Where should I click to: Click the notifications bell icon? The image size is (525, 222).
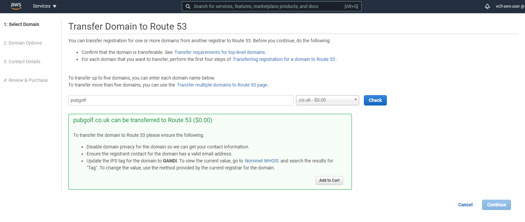tap(487, 6)
